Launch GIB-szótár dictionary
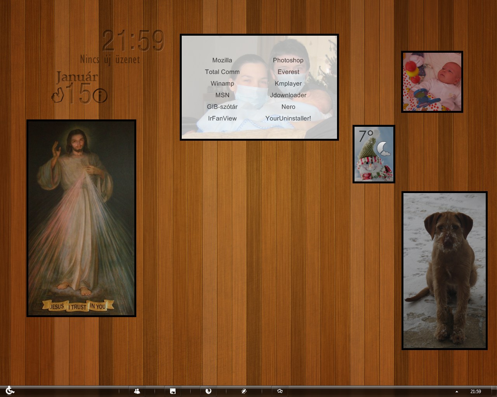Image resolution: width=497 pixels, height=397 pixels. tap(222, 107)
